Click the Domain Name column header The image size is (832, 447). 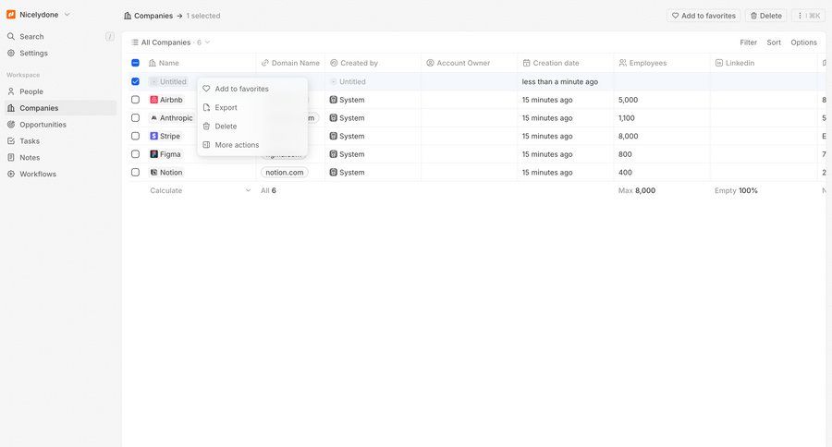point(290,63)
